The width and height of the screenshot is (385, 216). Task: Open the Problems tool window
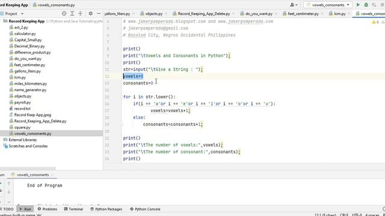[x=48, y=209]
